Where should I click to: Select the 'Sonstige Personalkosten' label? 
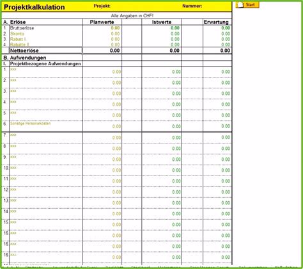pyautogui.click(x=30, y=124)
